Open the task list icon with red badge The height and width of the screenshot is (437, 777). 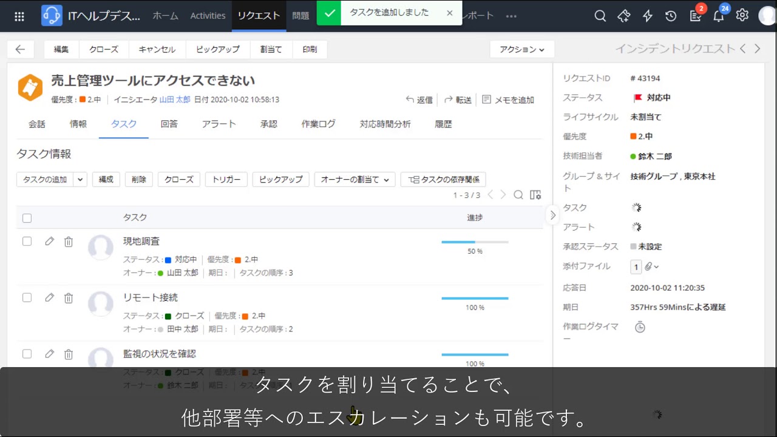[696, 16]
